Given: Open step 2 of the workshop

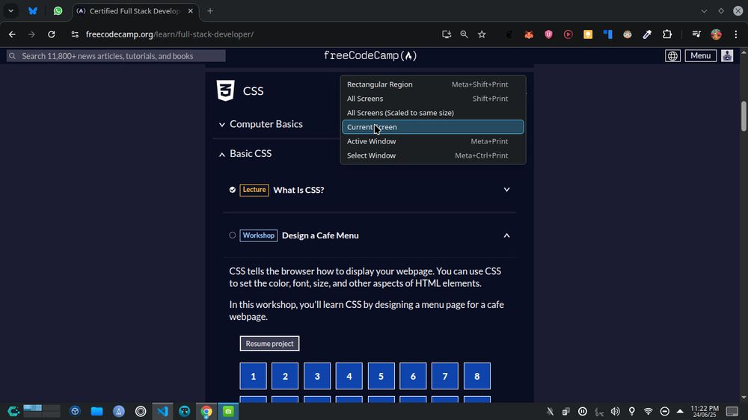Looking at the screenshot, I should coord(285,376).
